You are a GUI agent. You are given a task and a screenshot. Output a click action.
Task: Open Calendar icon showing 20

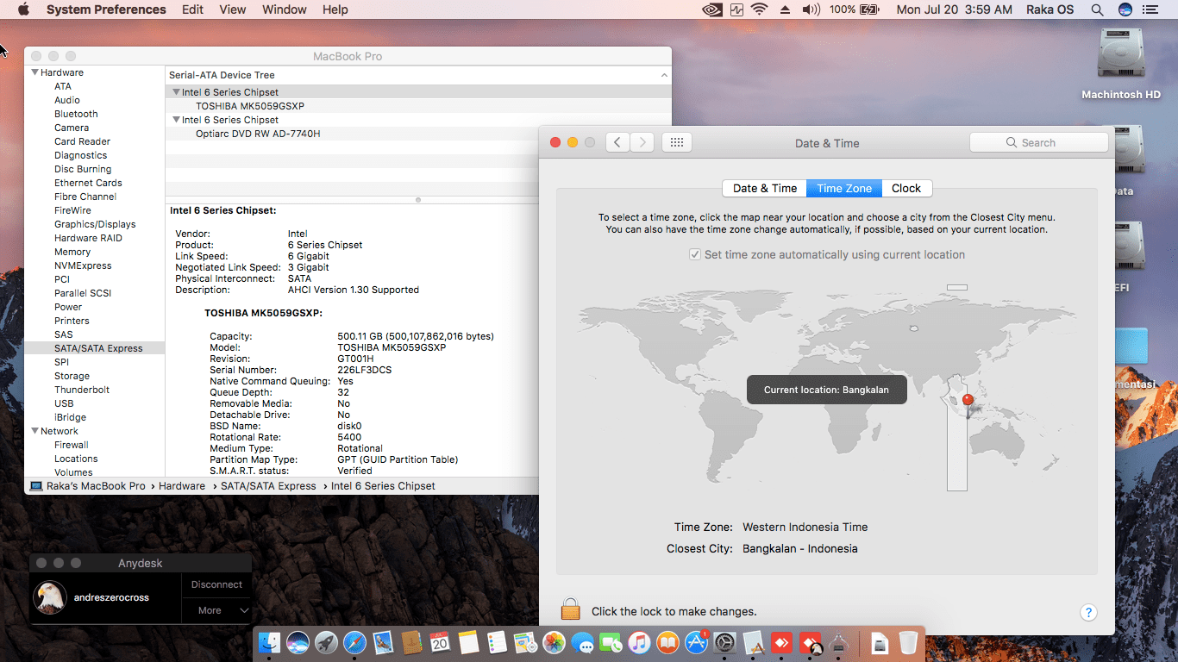(x=440, y=642)
